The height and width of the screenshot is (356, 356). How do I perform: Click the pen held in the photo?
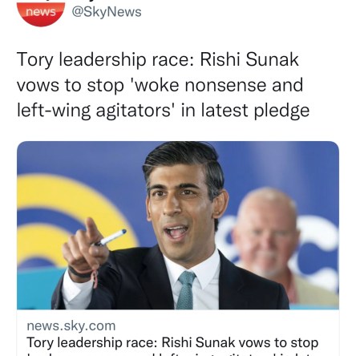(111, 237)
